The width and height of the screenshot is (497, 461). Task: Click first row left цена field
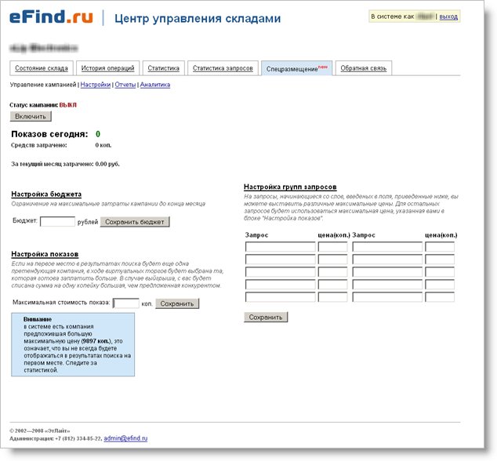tap(333, 247)
